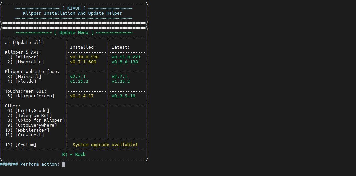The width and height of the screenshot is (356, 176).
Task: Click the "B) « Back" option
Action: point(74,155)
